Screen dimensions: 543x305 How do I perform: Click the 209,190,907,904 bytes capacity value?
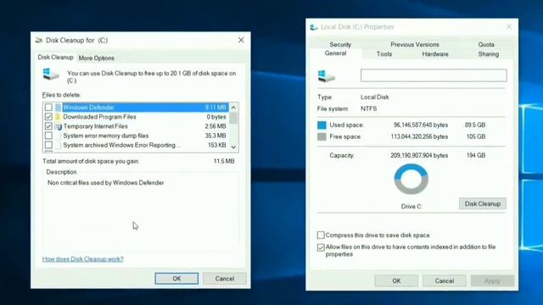click(419, 155)
